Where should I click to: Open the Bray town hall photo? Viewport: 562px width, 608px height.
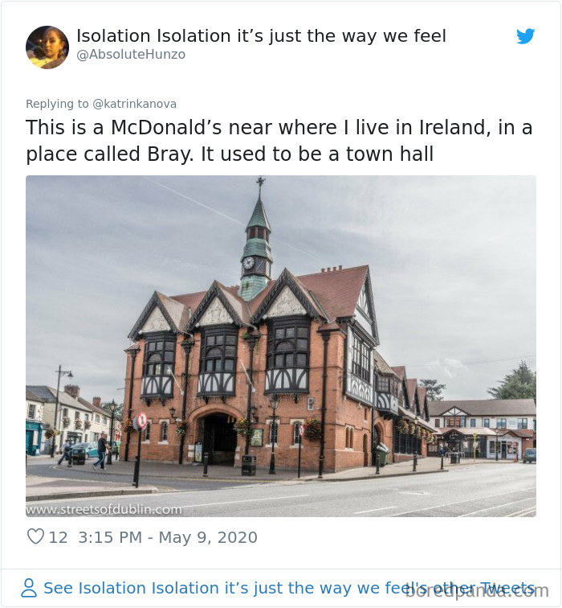(281, 346)
